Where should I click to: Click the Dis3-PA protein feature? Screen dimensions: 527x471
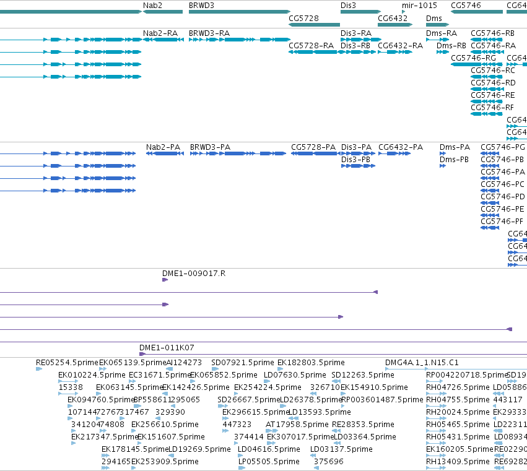[x=359, y=153]
